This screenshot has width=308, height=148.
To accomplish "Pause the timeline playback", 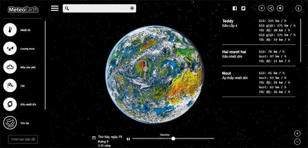I will [x=128, y=139].
